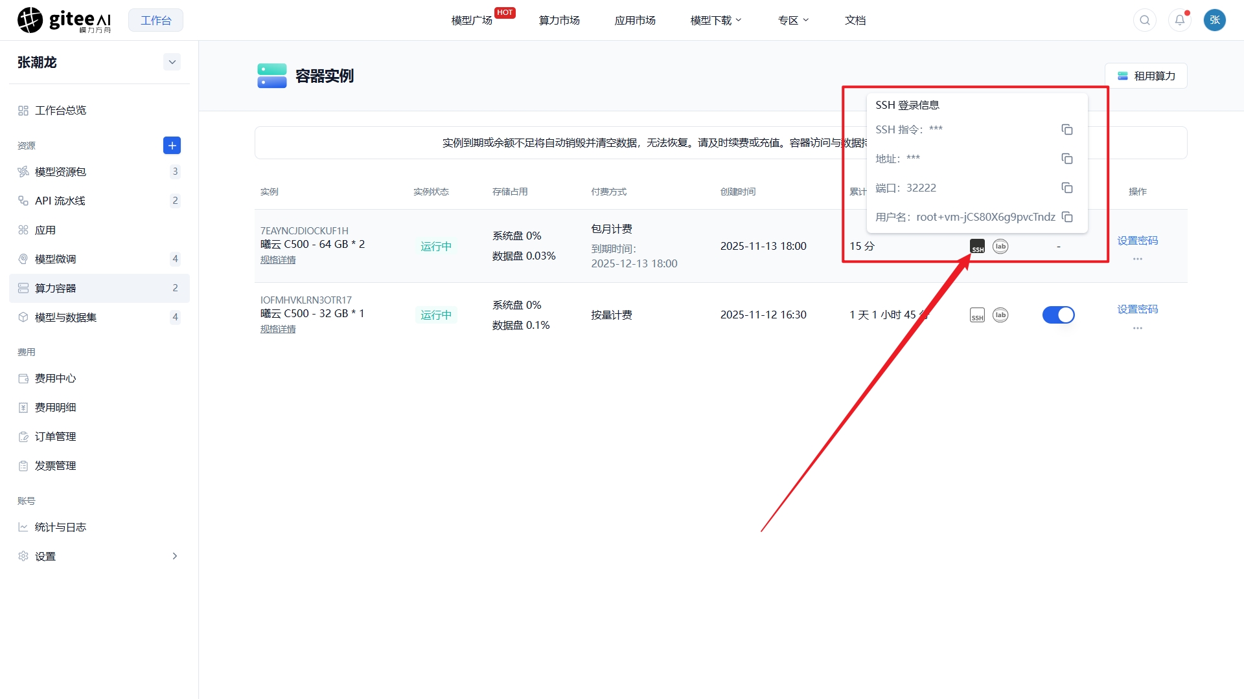
Task: Click 设置密码 for the first instance
Action: pos(1137,240)
